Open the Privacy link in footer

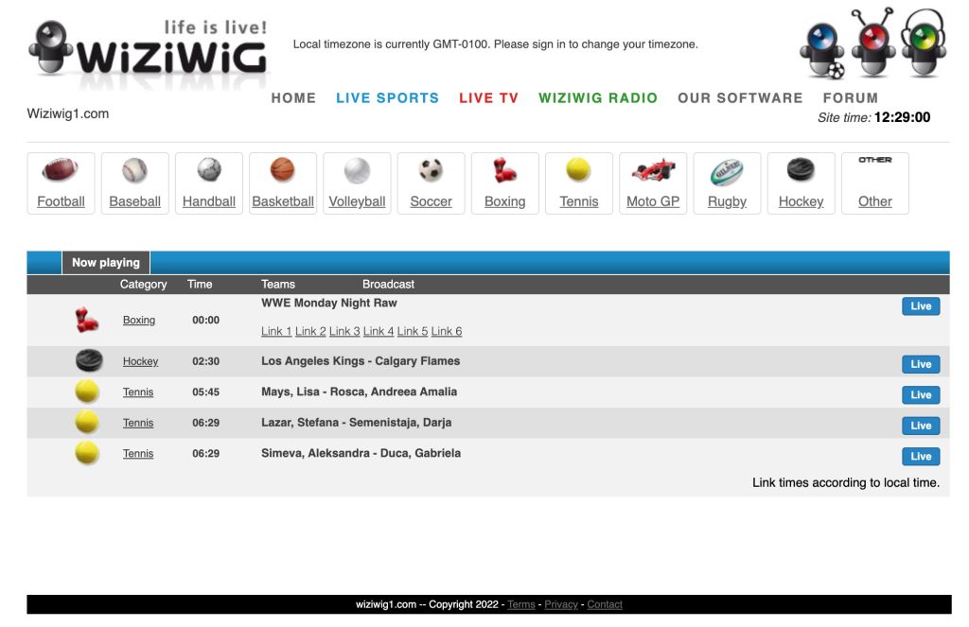(x=561, y=604)
